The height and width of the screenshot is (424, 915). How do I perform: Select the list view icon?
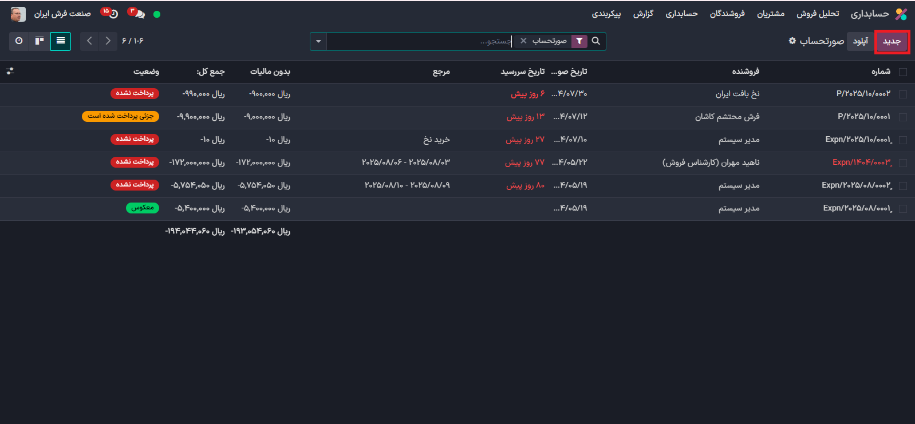(61, 41)
